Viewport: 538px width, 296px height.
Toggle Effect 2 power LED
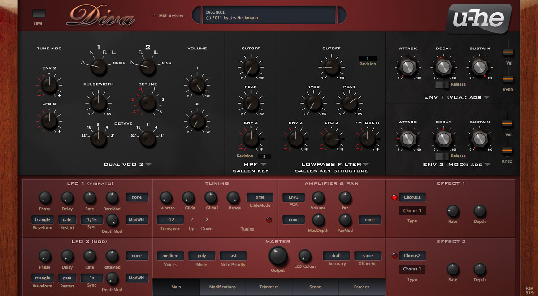pos(395,256)
